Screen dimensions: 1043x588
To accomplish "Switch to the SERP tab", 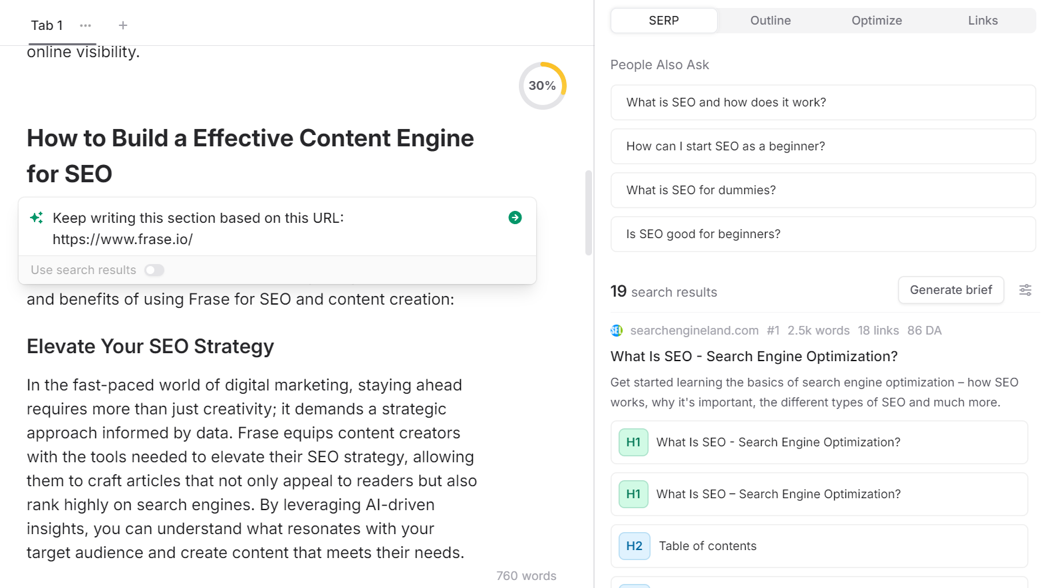I will 664,21.
